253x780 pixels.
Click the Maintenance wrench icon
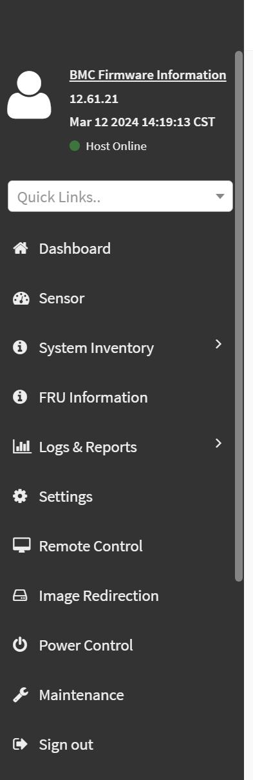coord(21,695)
